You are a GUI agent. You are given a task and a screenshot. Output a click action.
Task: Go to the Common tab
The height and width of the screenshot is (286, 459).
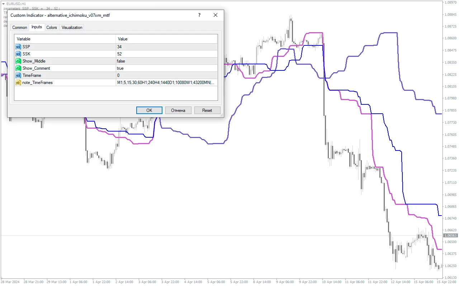pos(20,28)
